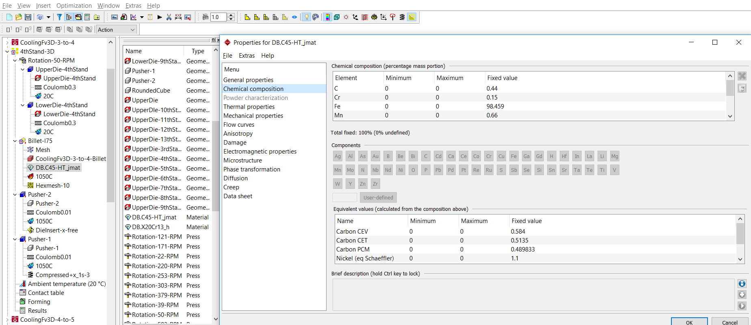The height and width of the screenshot is (325, 751).
Task: Click the Fe component button
Action: point(514,156)
